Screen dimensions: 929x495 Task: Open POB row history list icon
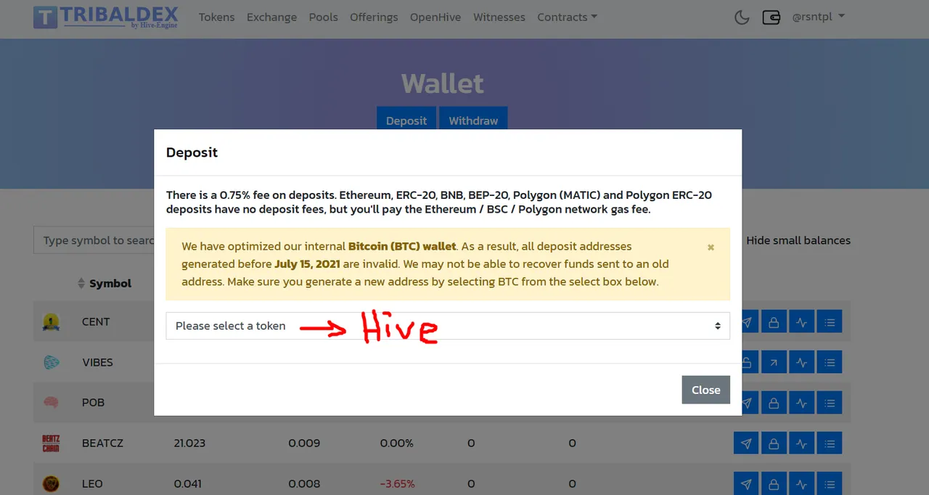point(829,403)
